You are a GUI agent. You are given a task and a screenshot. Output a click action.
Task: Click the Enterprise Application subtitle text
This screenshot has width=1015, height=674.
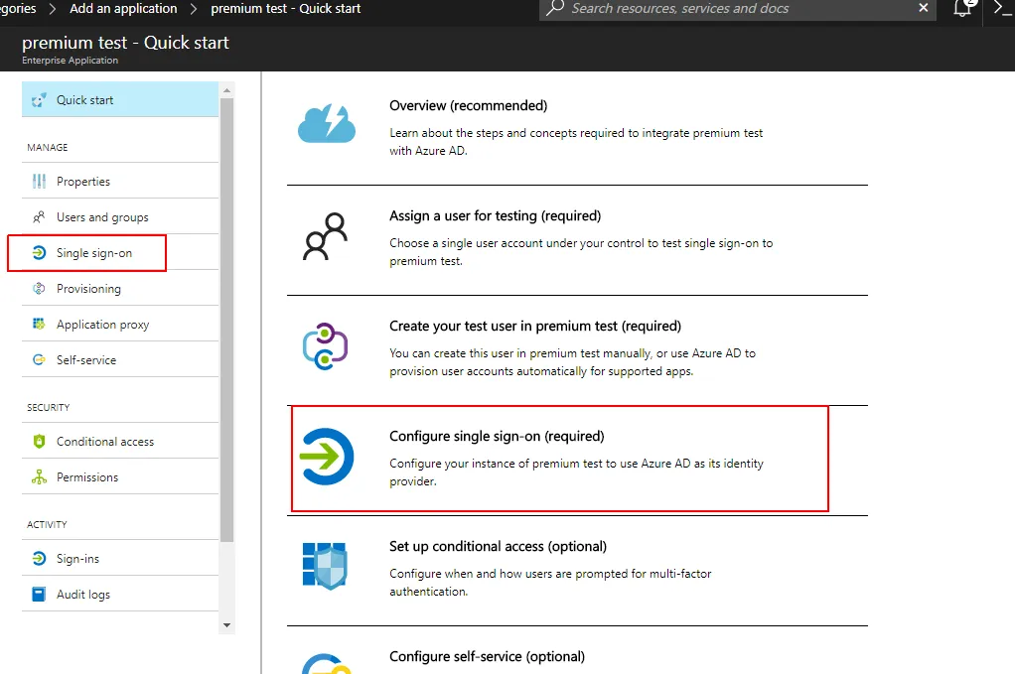(70, 61)
